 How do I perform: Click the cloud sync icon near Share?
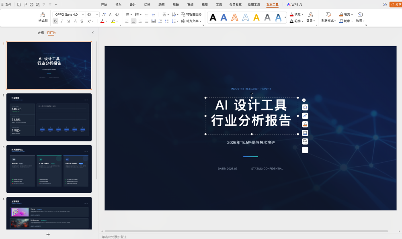point(385,4)
